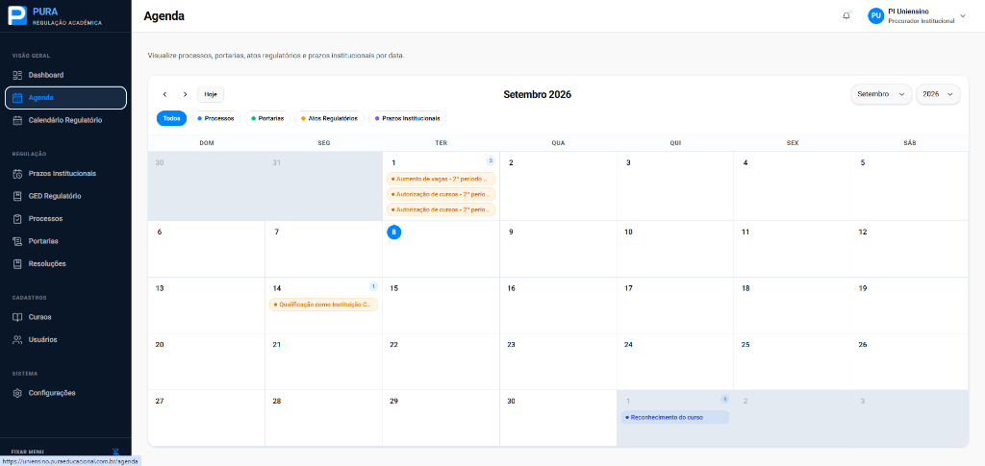Open the Aumento de vagas event
985x466 pixels.
pyautogui.click(x=441, y=179)
